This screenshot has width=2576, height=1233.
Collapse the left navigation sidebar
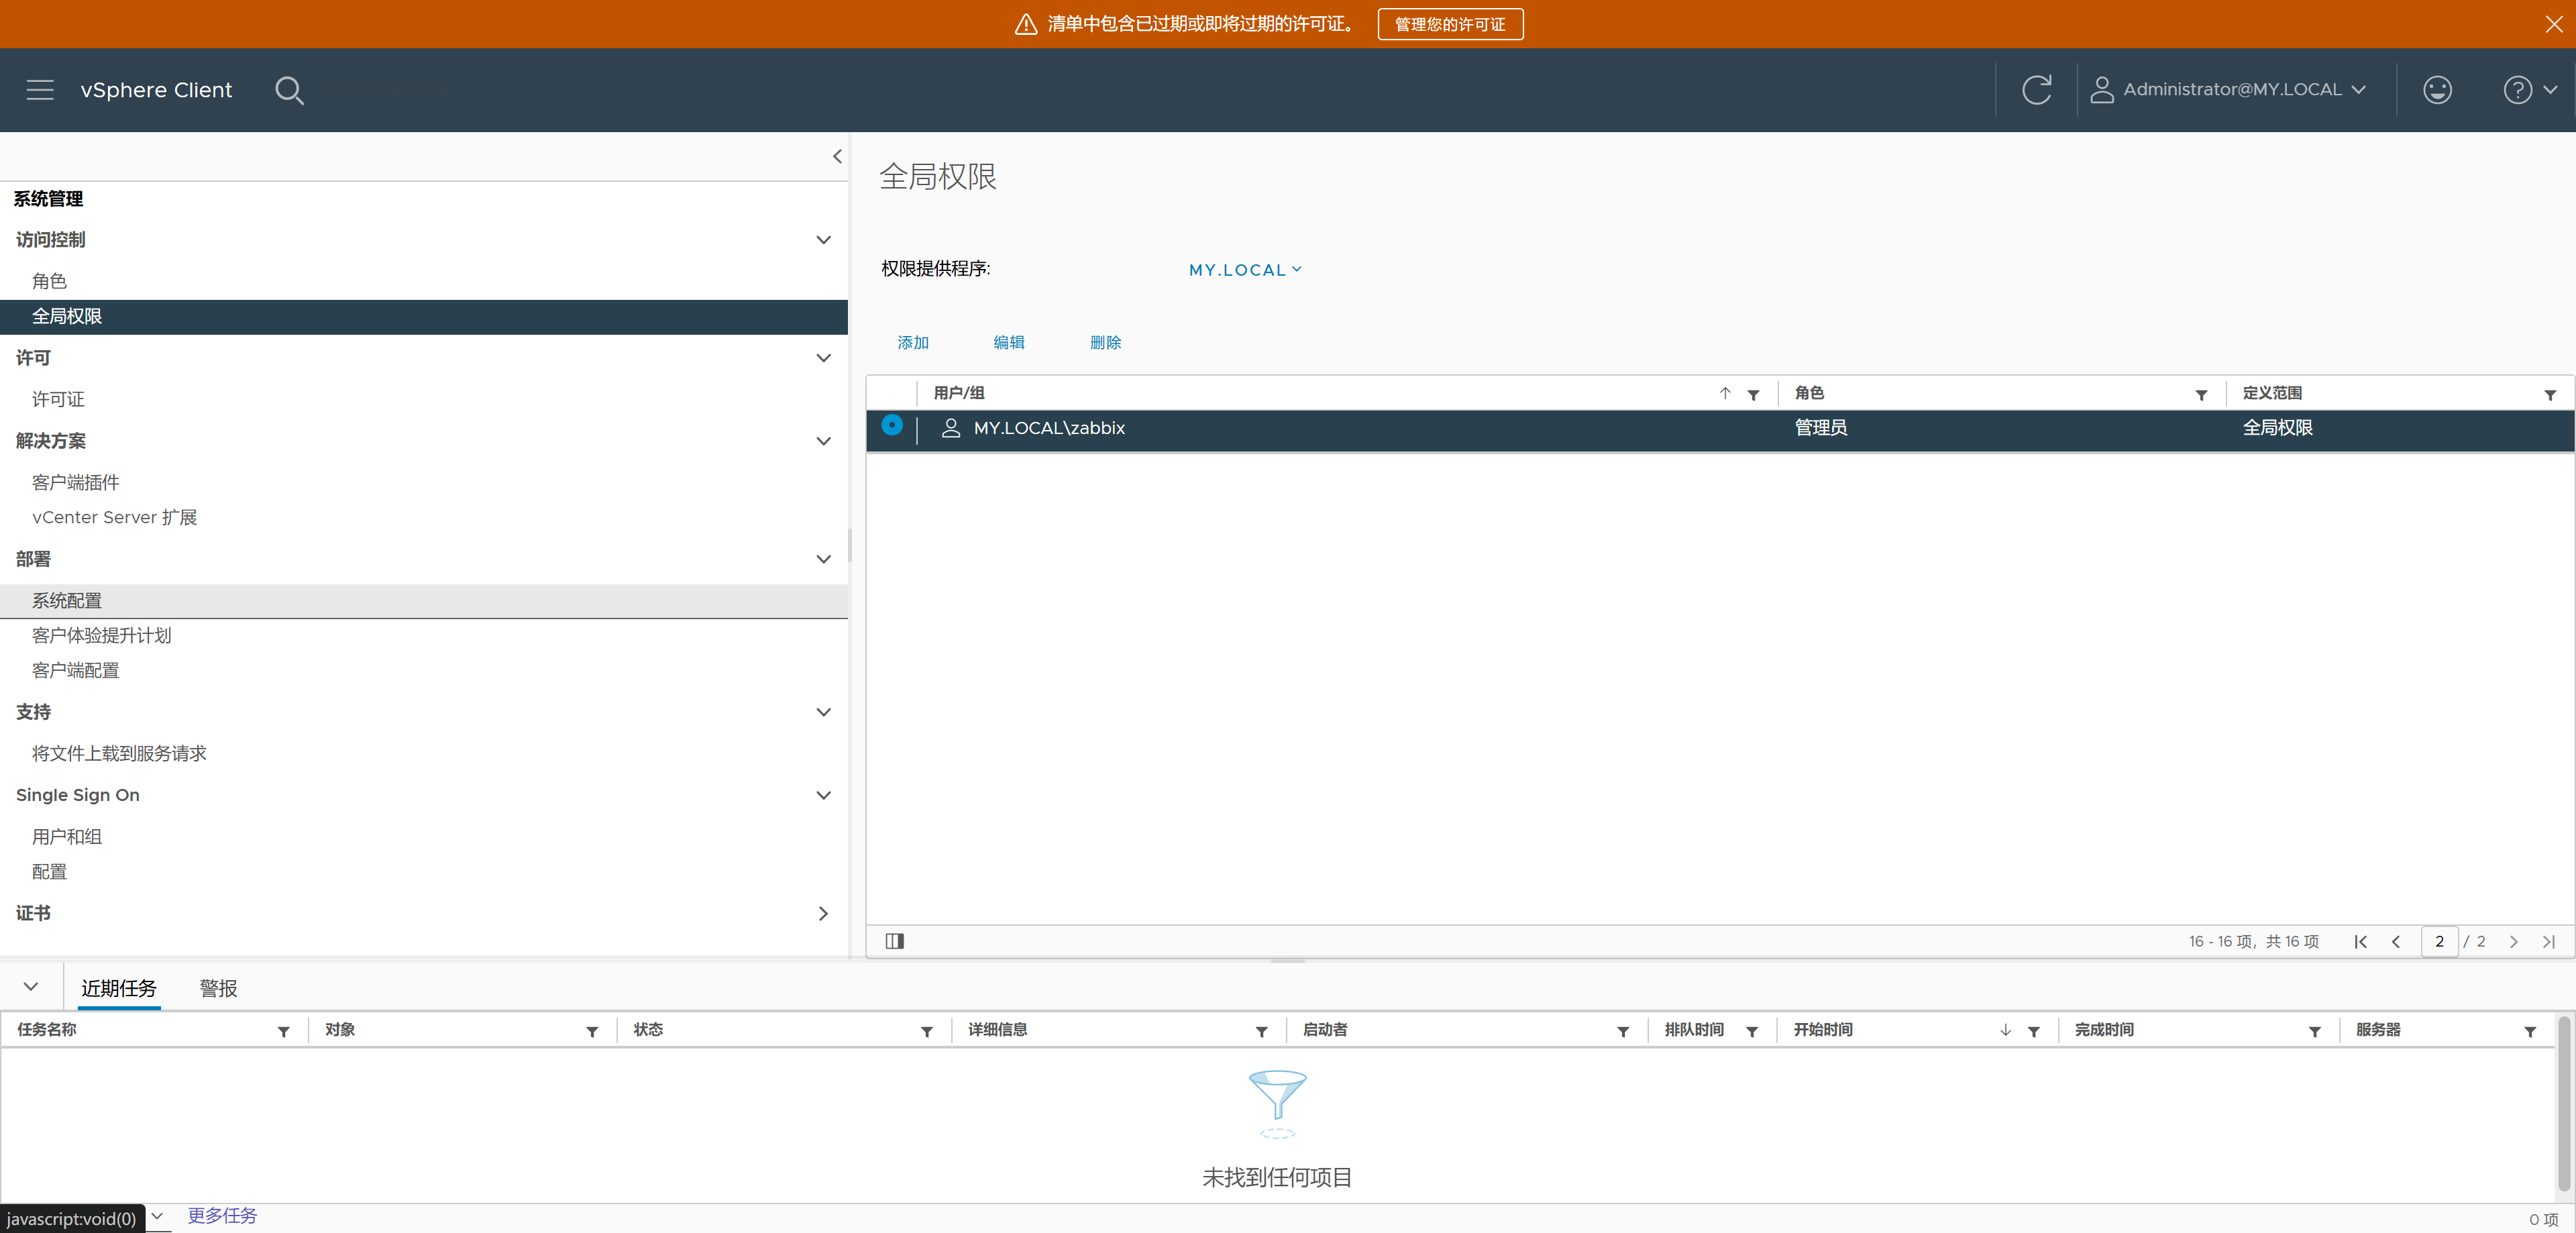click(x=837, y=156)
